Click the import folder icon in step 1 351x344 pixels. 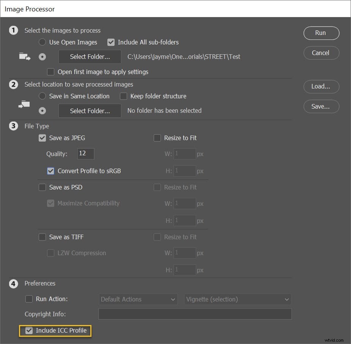tap(24, 56)
